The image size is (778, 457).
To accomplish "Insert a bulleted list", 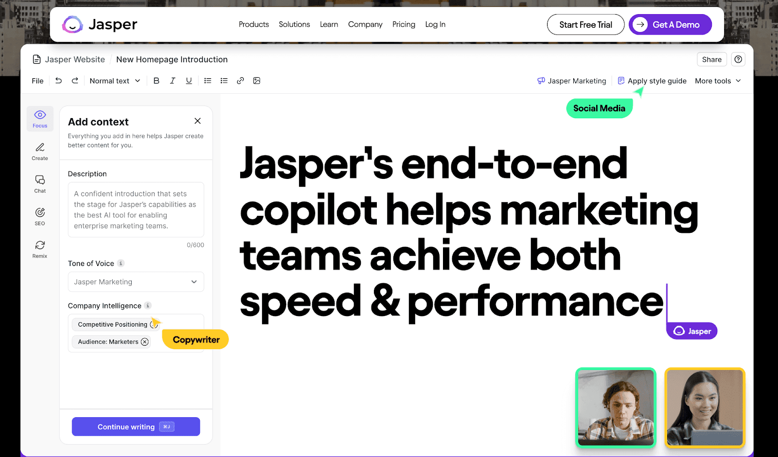I will point(208,81).
